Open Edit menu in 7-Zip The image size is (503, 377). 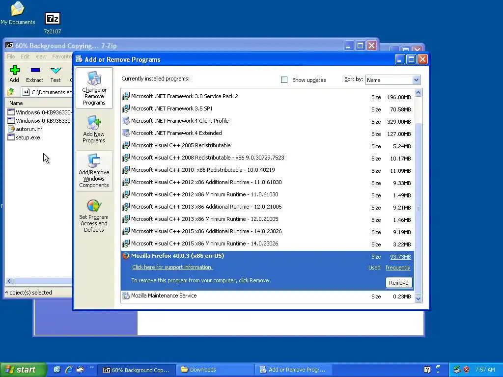pos(25,56)
